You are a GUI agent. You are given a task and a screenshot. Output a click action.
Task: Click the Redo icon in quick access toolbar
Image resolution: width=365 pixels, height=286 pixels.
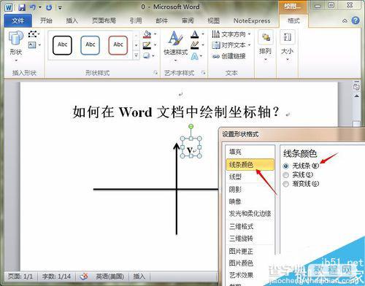(49, 8)
